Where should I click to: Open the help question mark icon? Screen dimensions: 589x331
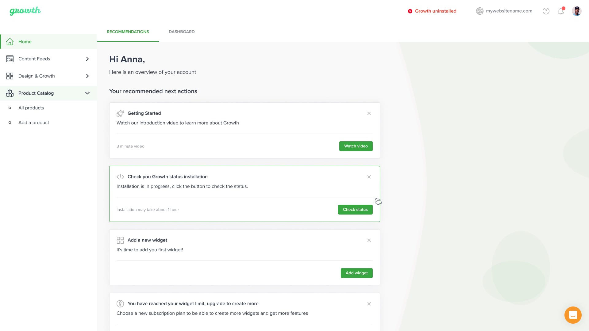tap(546, 11)
